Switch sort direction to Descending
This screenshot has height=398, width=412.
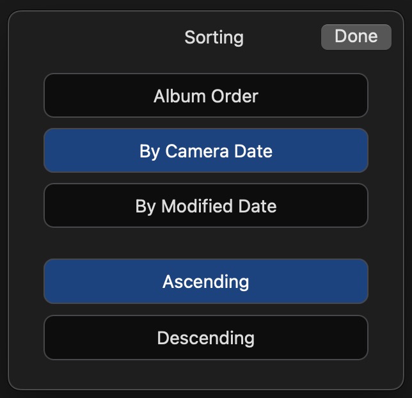pos(206,337)
